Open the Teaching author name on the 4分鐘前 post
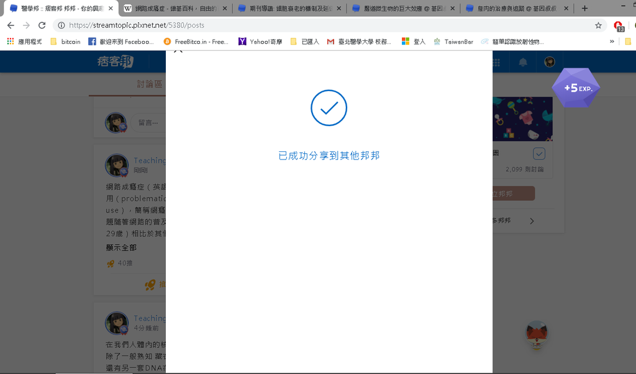Screen dimensions: 636x374 [x=150, y=318]
